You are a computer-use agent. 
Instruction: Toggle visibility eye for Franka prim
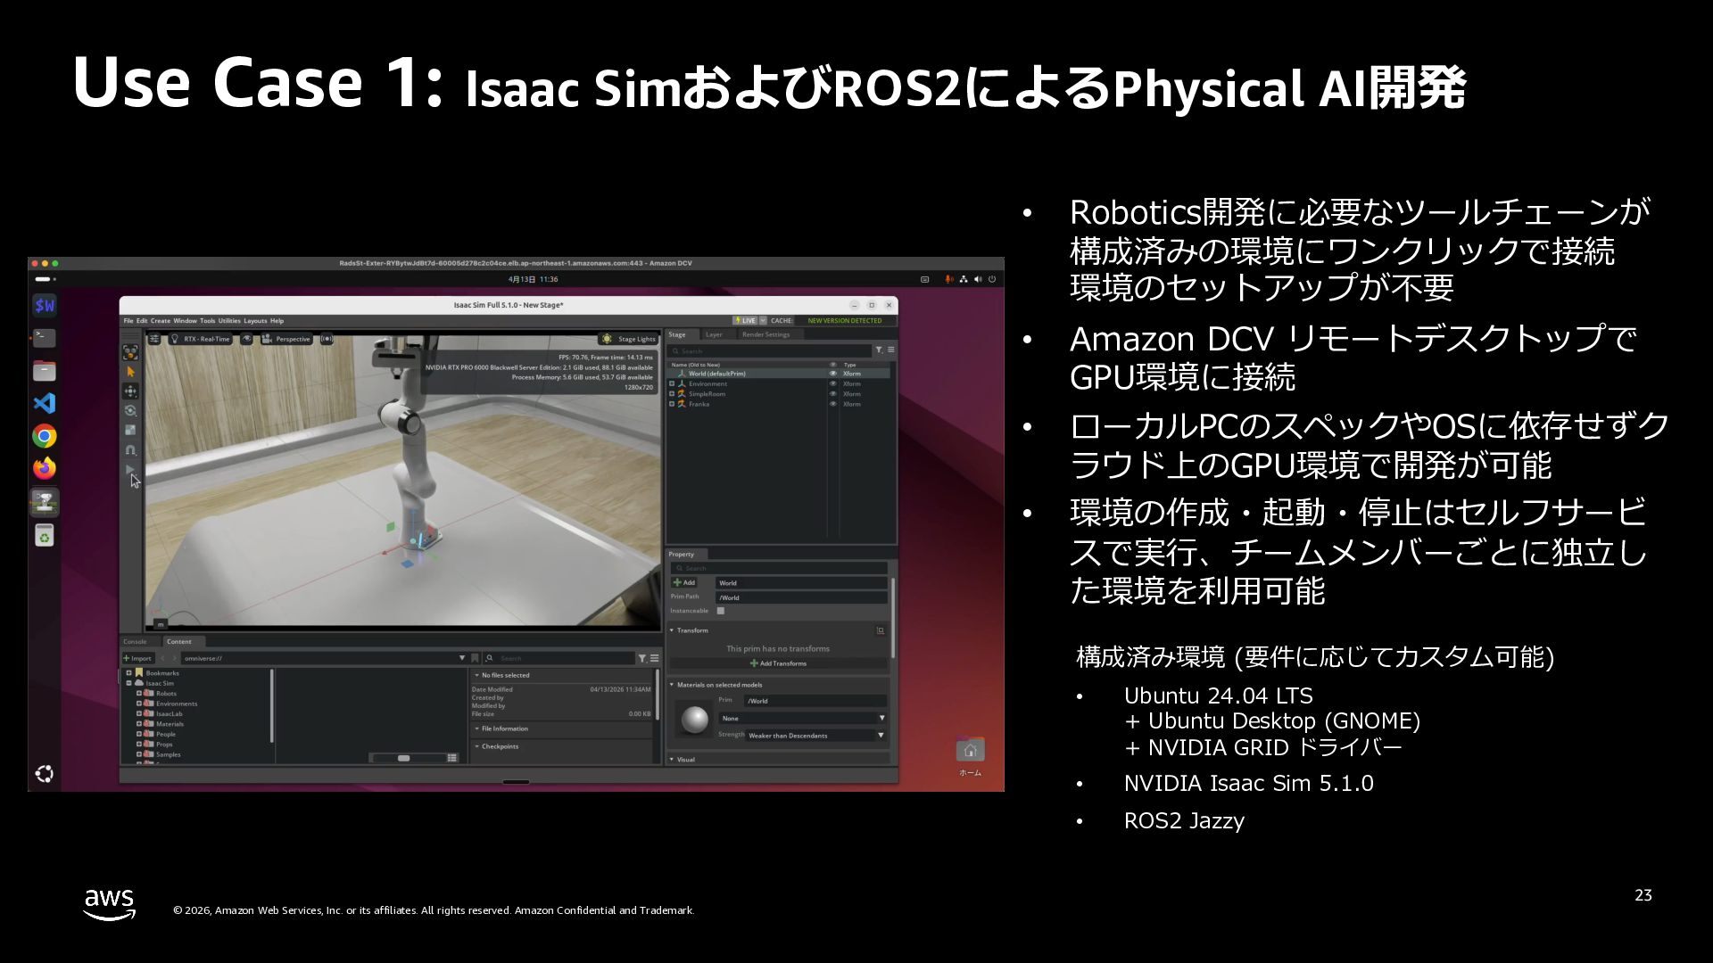point(833,404)
